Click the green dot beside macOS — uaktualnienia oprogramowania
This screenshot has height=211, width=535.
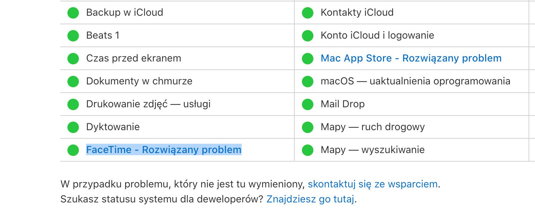click(x=307, y=81)
